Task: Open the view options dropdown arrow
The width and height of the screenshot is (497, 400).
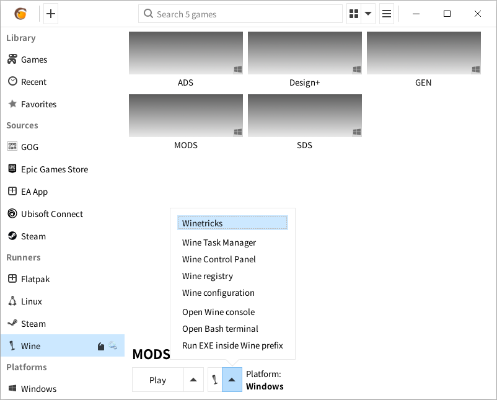Action: coord(368,14)
